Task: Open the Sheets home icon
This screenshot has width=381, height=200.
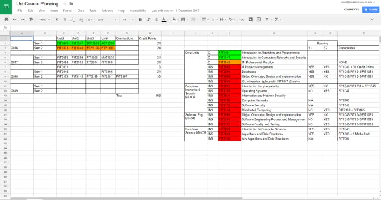Action: (6, 7)
